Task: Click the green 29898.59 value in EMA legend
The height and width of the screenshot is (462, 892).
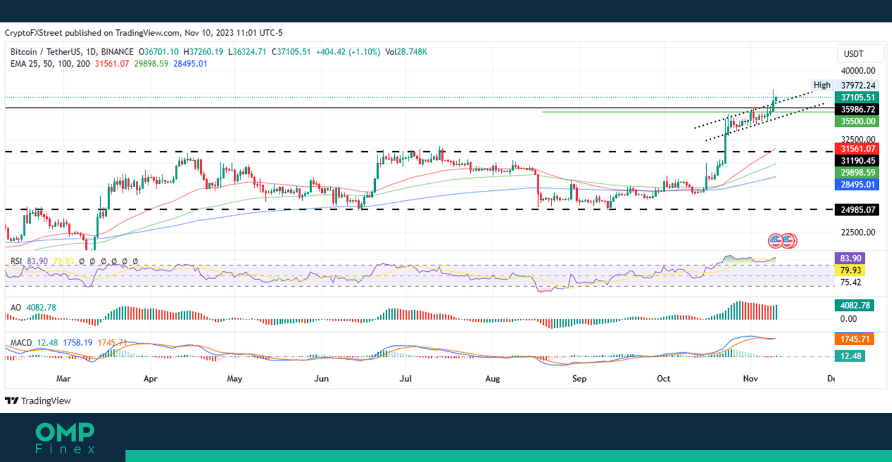Action: point(151,64)
